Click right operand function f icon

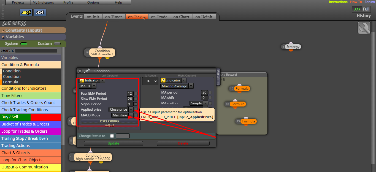point(163,81)
